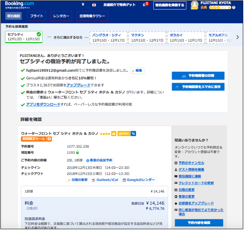244x230 pixels.
Task: Select the 宿泊施設 tab
Action: pos(14,16)
